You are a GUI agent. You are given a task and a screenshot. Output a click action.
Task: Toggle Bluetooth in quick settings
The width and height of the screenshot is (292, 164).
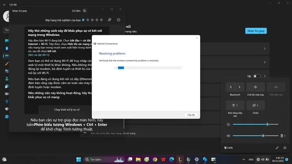click(x=231, y=87)
